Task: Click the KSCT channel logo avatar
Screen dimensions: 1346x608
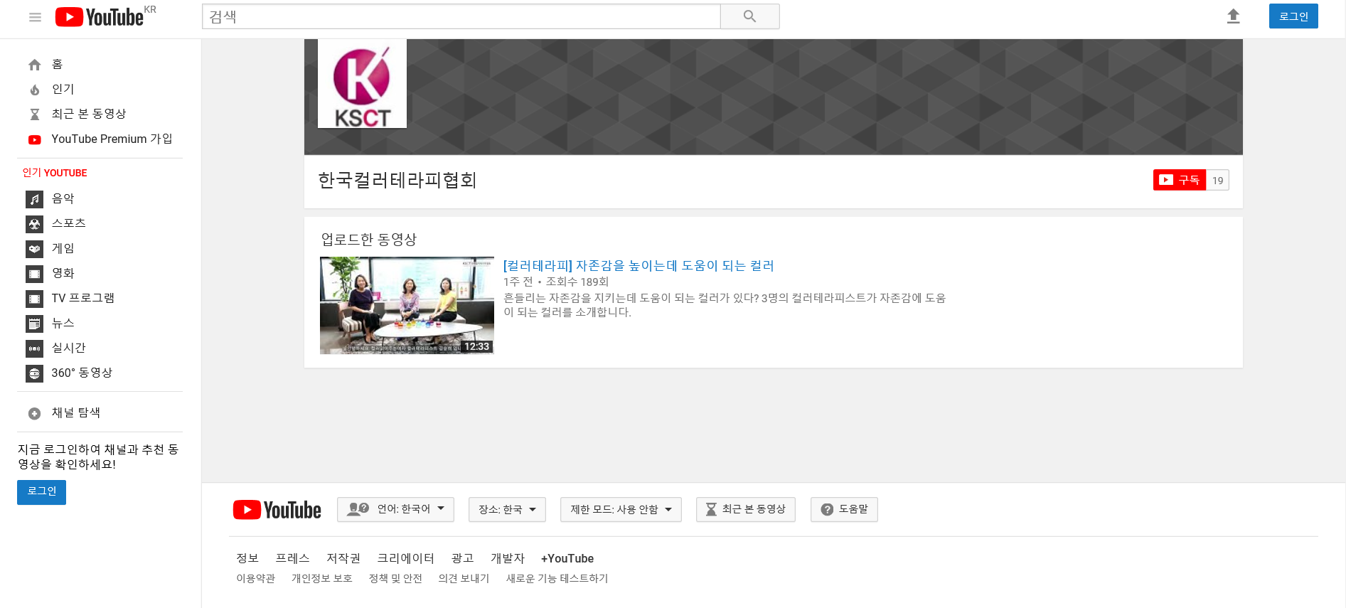Action: [362, 84]
